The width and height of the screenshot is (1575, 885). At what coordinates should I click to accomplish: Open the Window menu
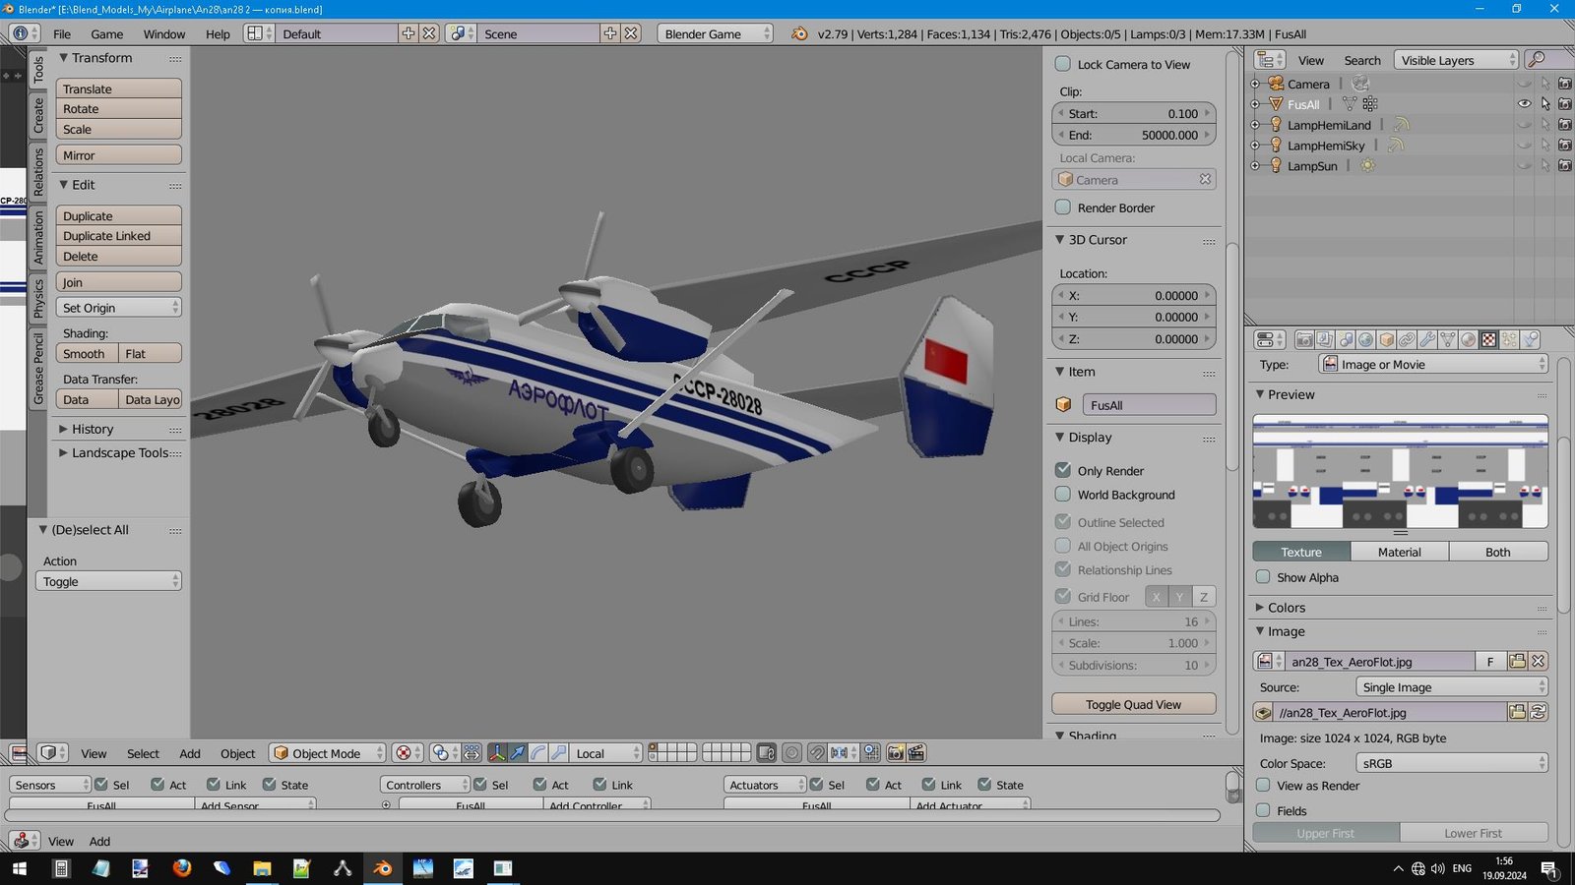[164, 33]
